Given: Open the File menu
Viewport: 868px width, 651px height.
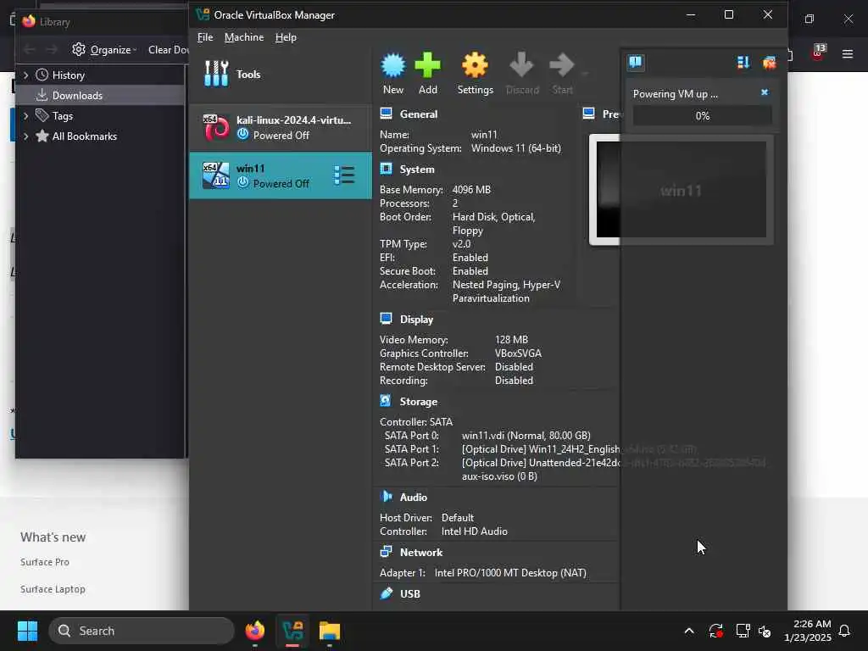Looking at the screenshot, I should [x=205, y=37].
